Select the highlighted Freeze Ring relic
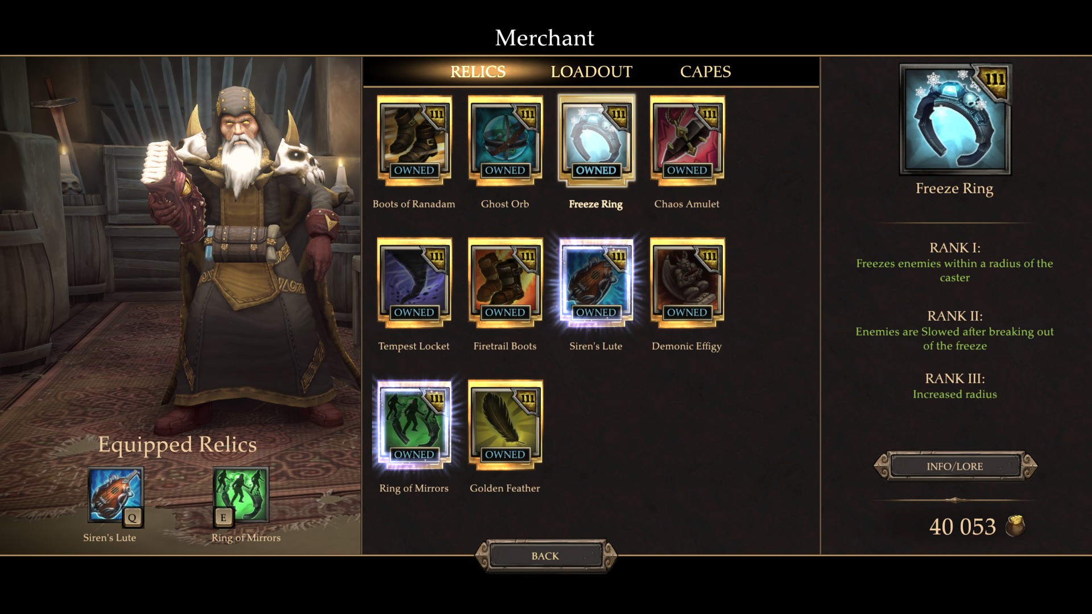The height and width of the screenshot is (614, 1092). (596, 140)
